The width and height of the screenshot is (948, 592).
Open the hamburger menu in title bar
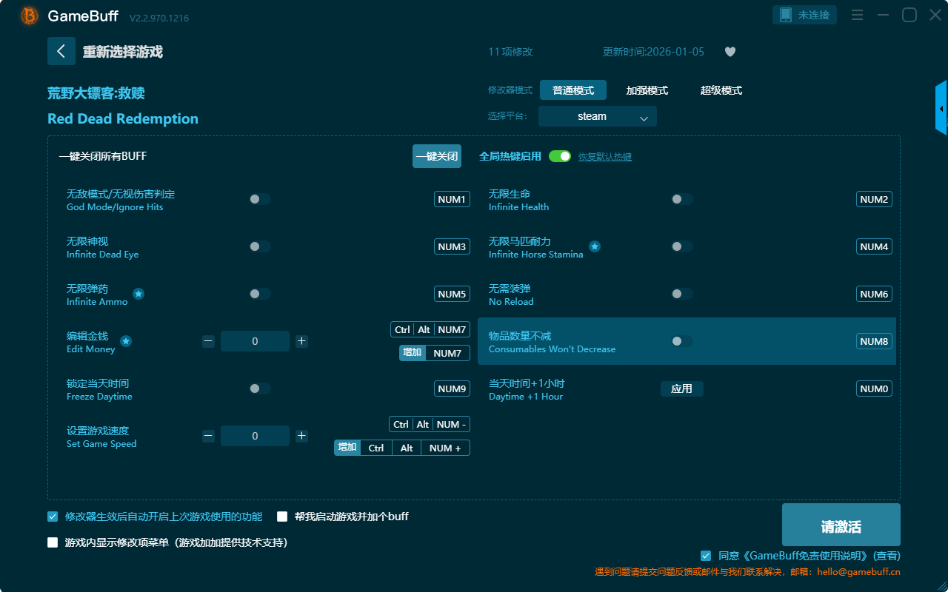coord(857,16)
